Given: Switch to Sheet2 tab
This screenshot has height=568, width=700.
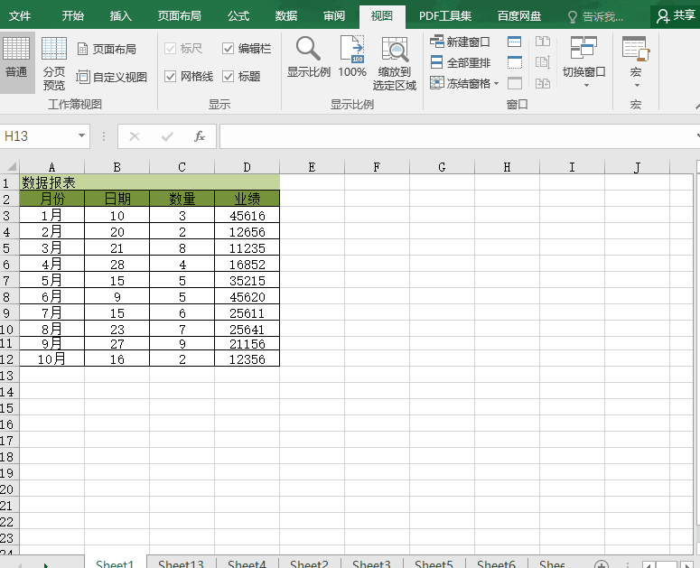Looking at the screenshot, I should [x=309, y=563].
